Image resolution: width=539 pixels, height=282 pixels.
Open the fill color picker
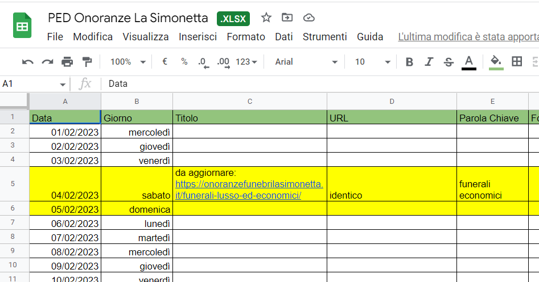[x=496, y=63]
